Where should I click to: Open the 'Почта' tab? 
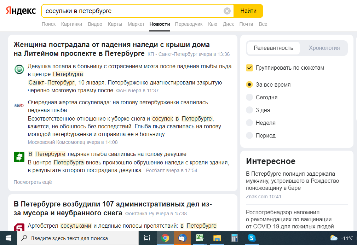246,24
